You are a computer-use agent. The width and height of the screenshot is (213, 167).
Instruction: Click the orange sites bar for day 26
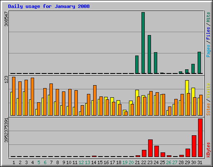click(170, 111)
